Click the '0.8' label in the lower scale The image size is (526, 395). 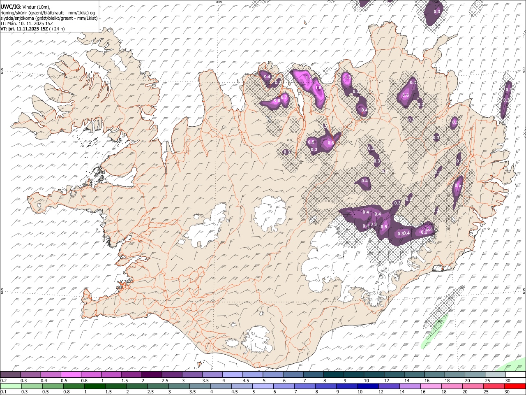[x=67, y=392]
